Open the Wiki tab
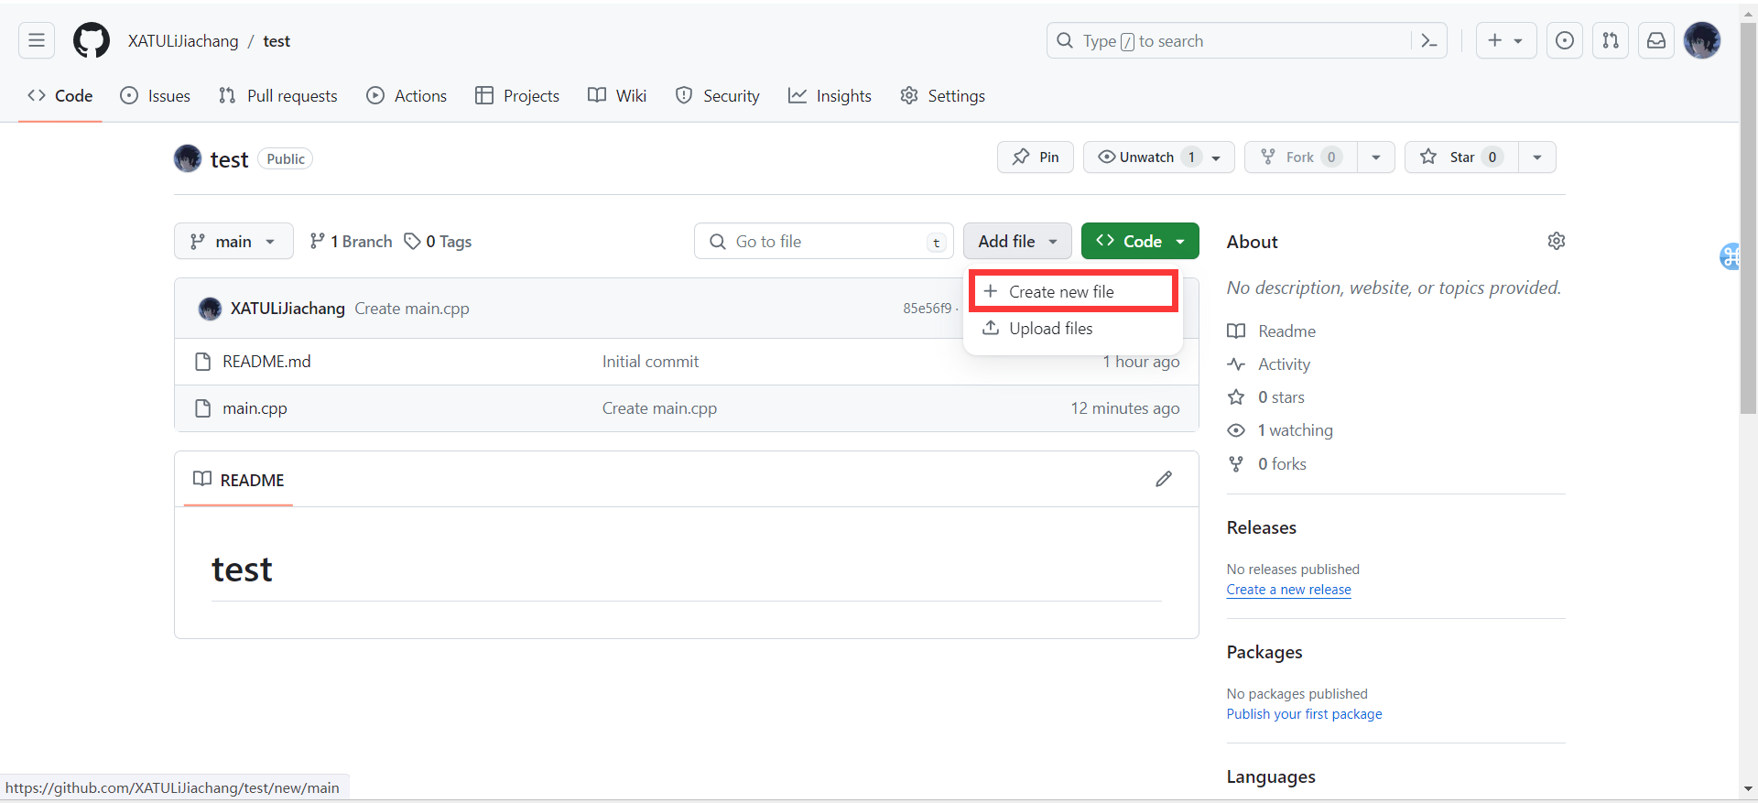The height and width of the screenshot is (803, 1758). [x=617, y=95]
